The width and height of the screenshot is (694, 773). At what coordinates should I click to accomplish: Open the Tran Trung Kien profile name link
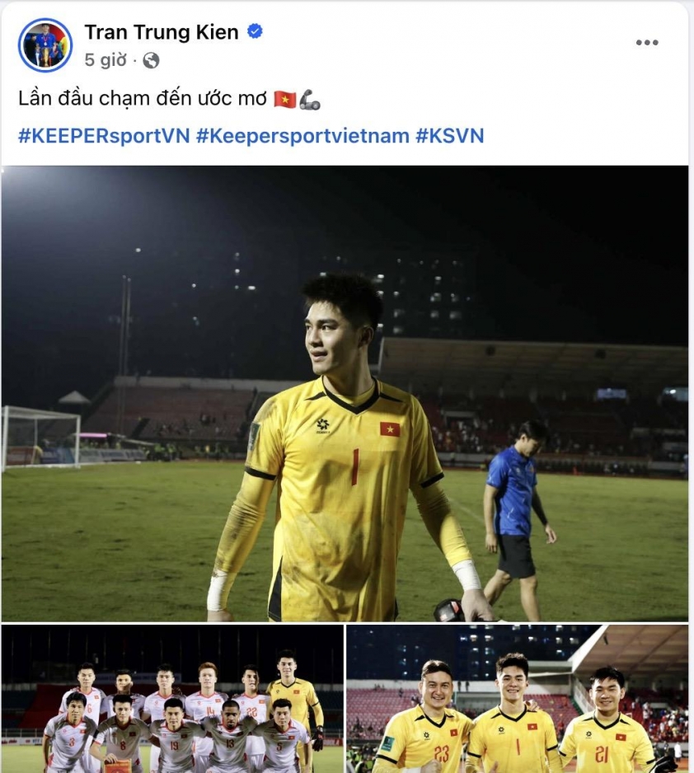click(x=162, y=32)
